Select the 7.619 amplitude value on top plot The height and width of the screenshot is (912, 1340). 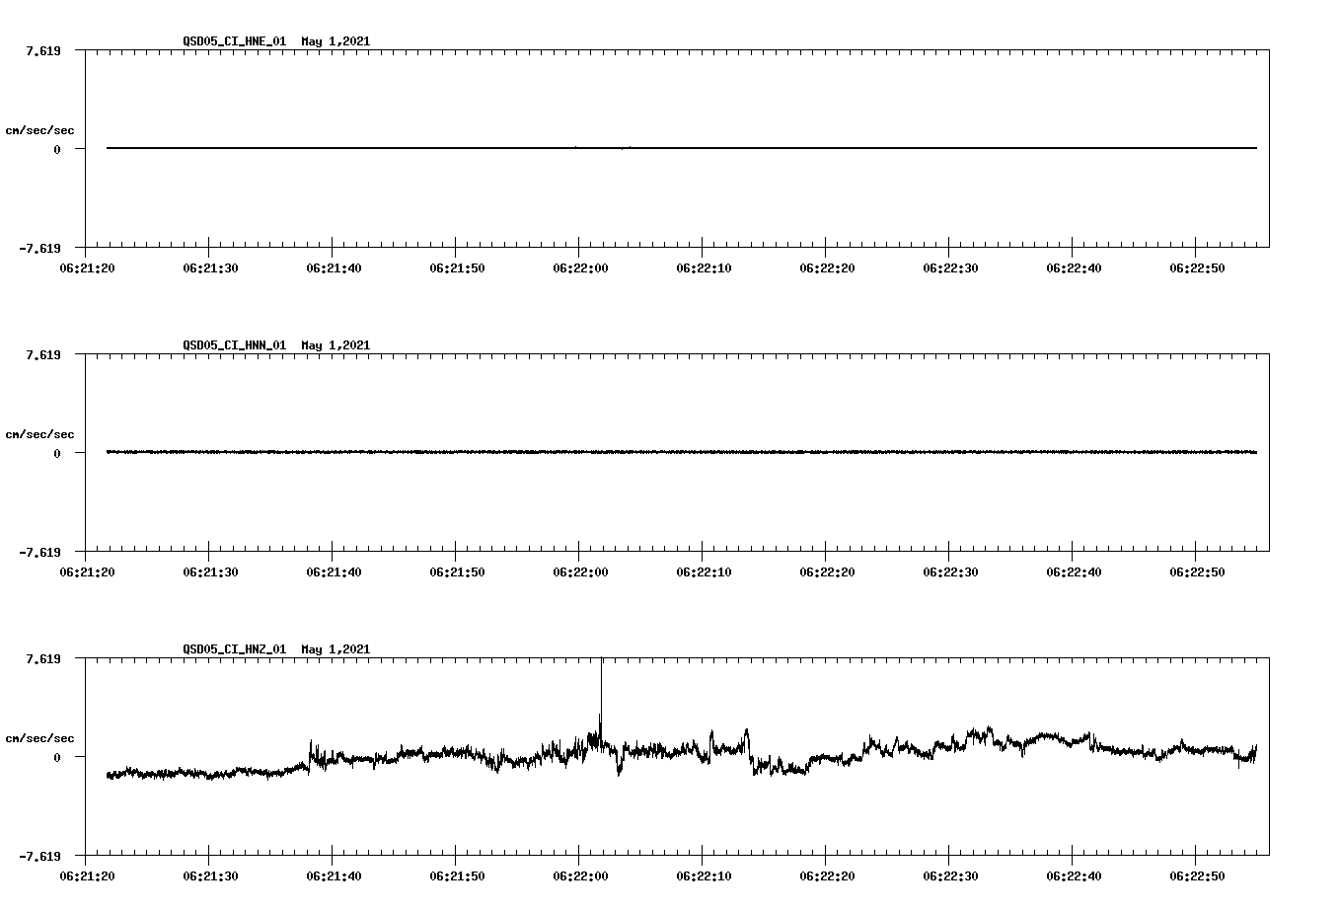pyautogui.click(x=42, y=49)
